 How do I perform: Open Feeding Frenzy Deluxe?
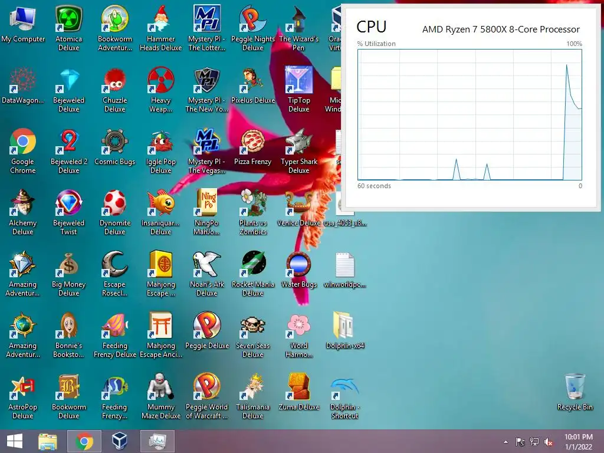(115, 335)
